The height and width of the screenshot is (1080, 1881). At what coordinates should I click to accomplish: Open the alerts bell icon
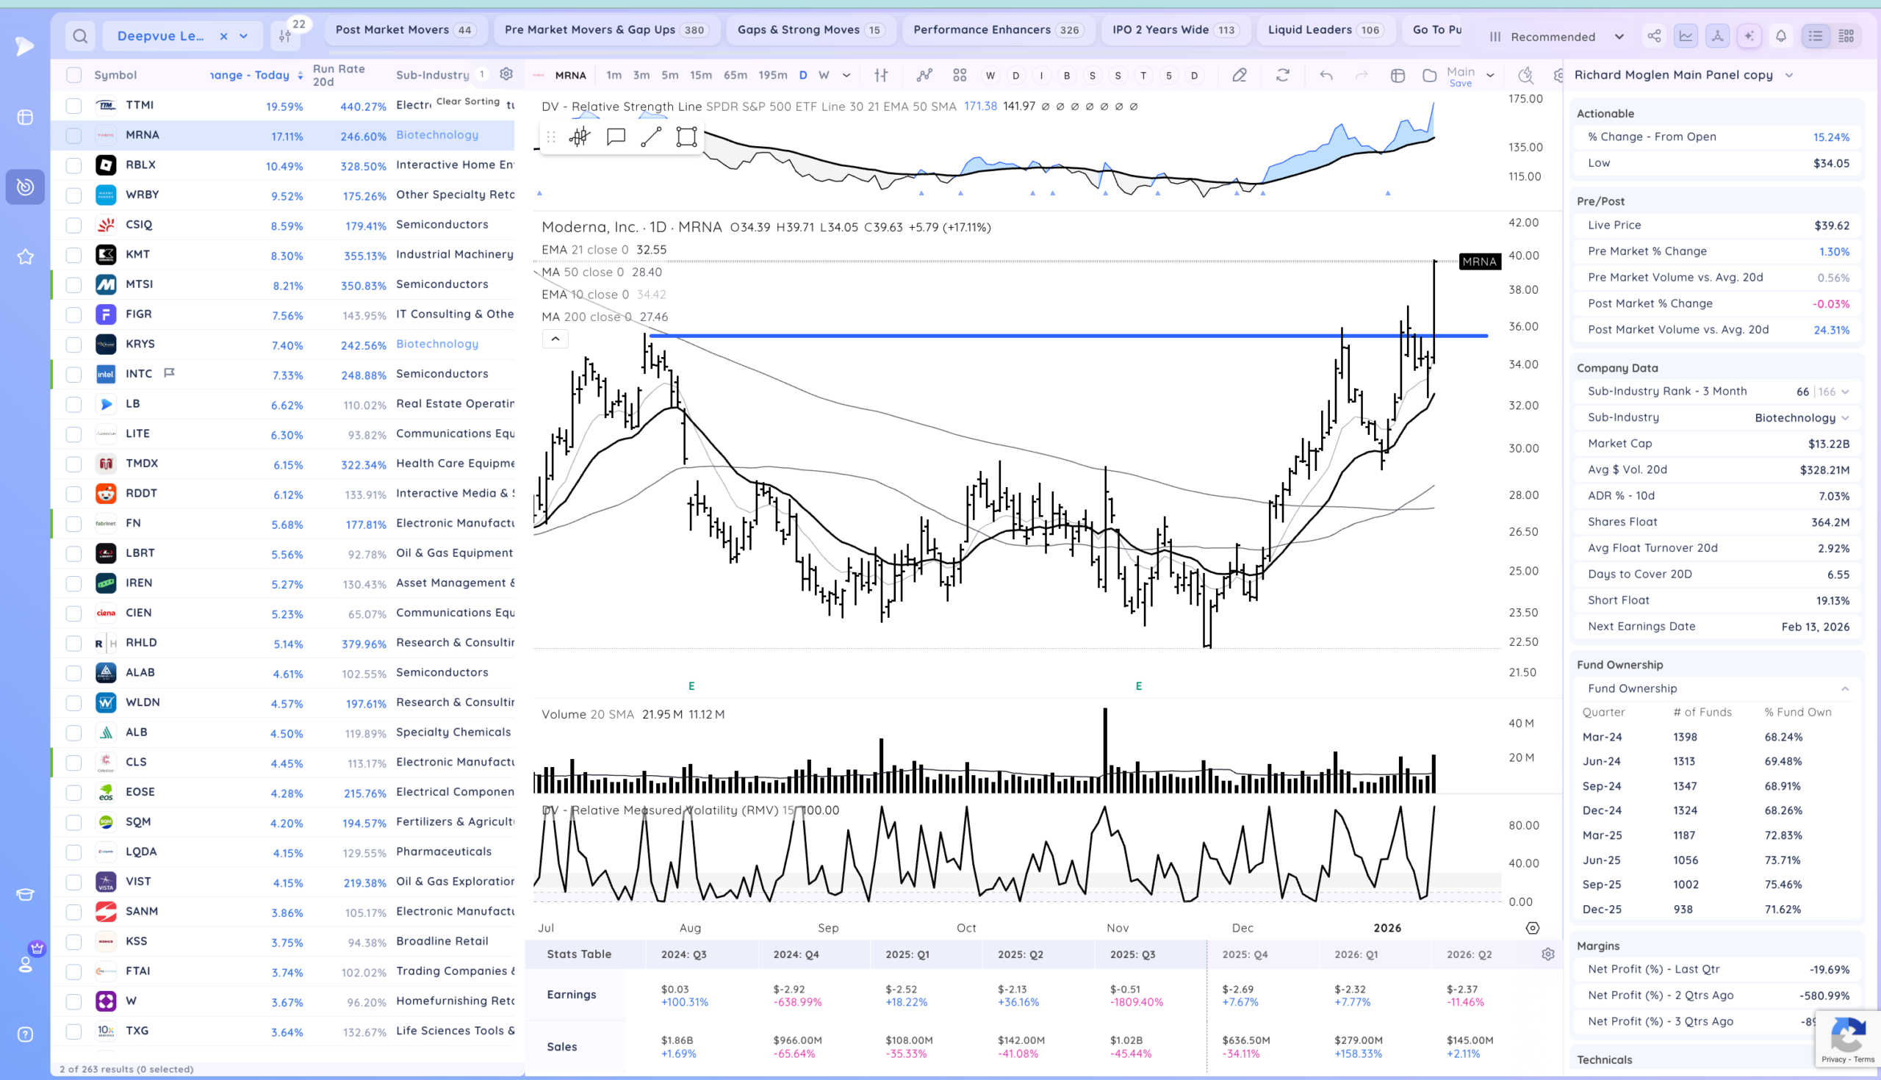click(x=1780, y=35)
